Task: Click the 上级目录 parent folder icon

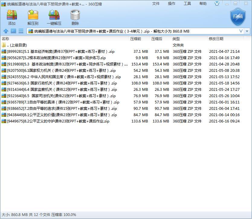Action: [x=4, y=45]
